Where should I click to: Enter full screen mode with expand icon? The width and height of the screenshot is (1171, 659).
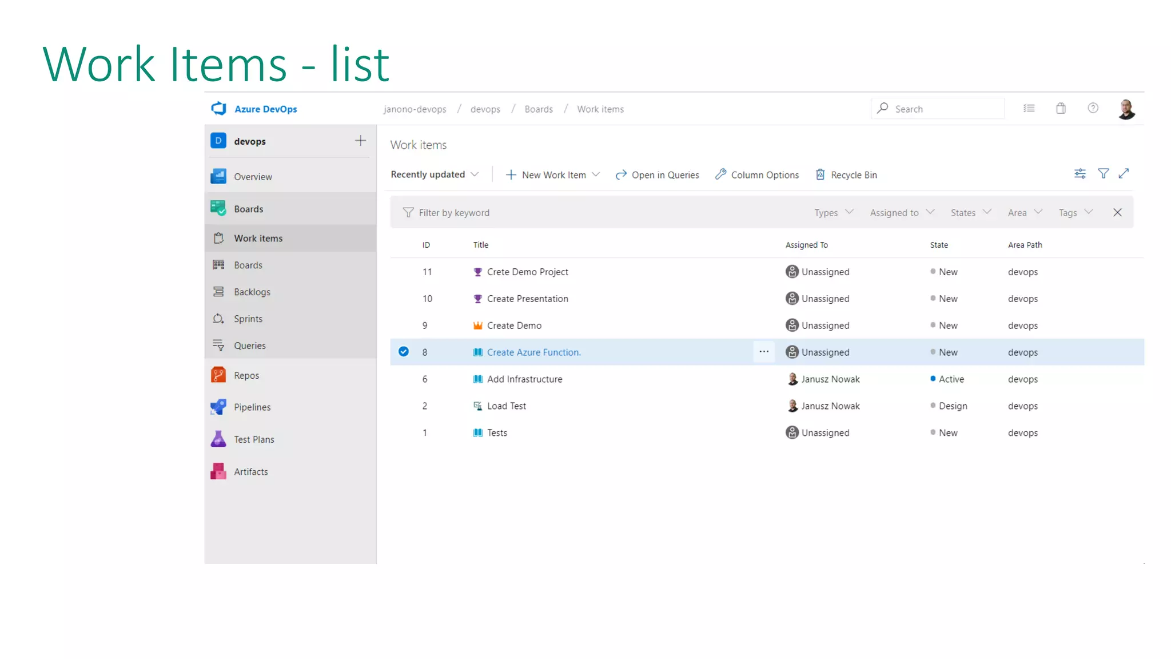(1124, 174)
